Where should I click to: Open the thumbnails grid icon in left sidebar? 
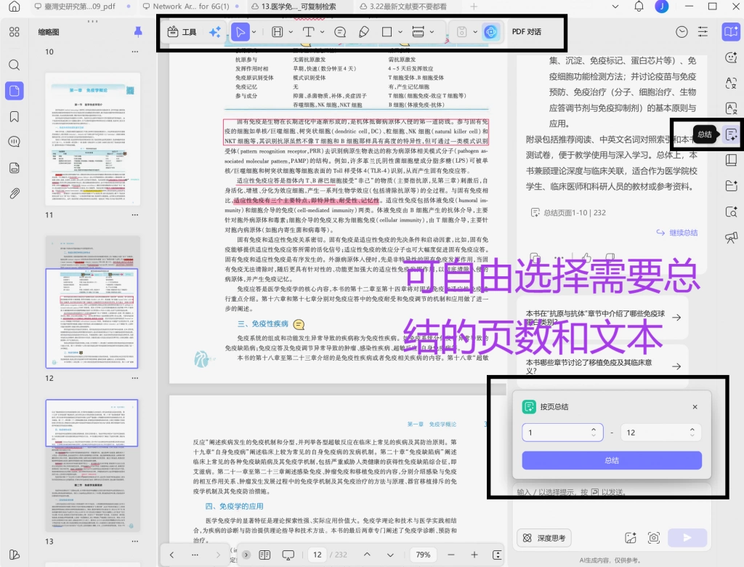click(x=15, y=32)
